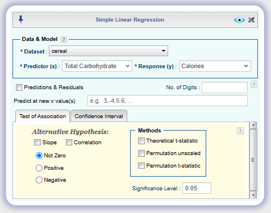Click the Predict at new x value(s) field
Screen dimensions: 271x213
click(168, 101)
